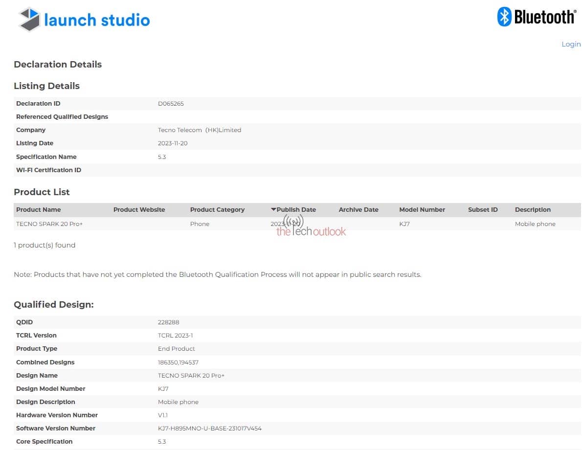Viewport: 582px width, 450px height.
Task: Click the Login link
Action: 571,44
